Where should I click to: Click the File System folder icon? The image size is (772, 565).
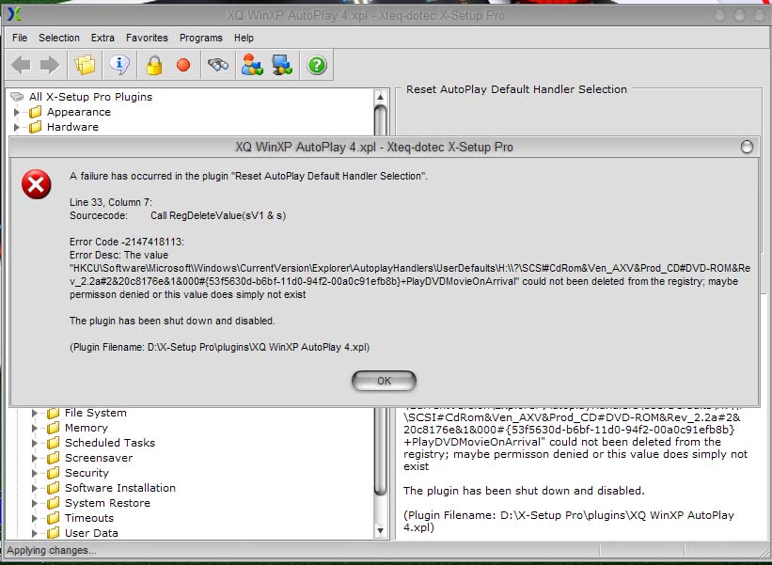tap(53, 414)
